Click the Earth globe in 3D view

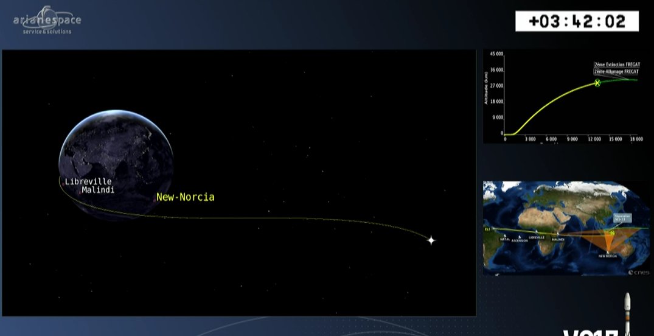(116, 158)
